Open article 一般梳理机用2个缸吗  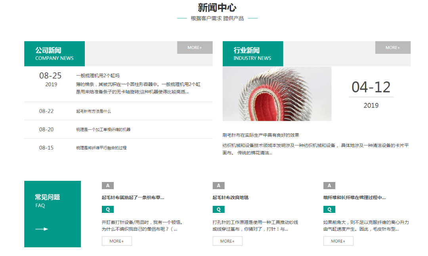point(98,76)
